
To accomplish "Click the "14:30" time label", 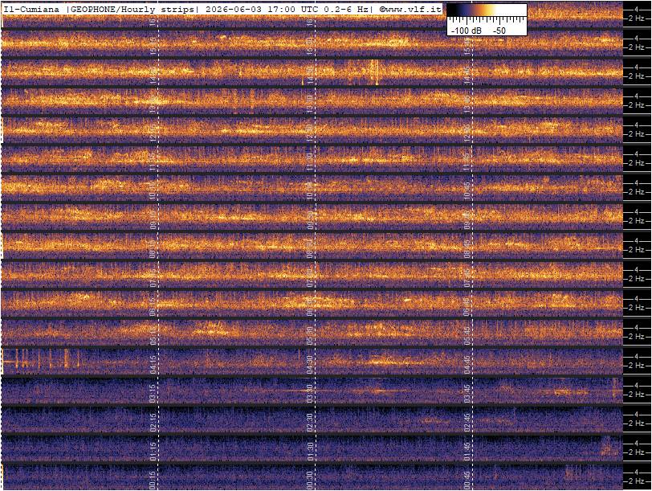I will [x=310, y=76].
